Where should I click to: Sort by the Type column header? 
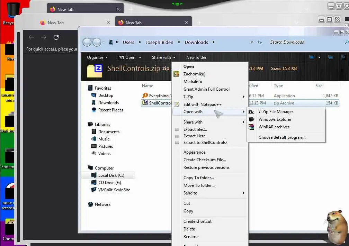(x=278, y=86)
